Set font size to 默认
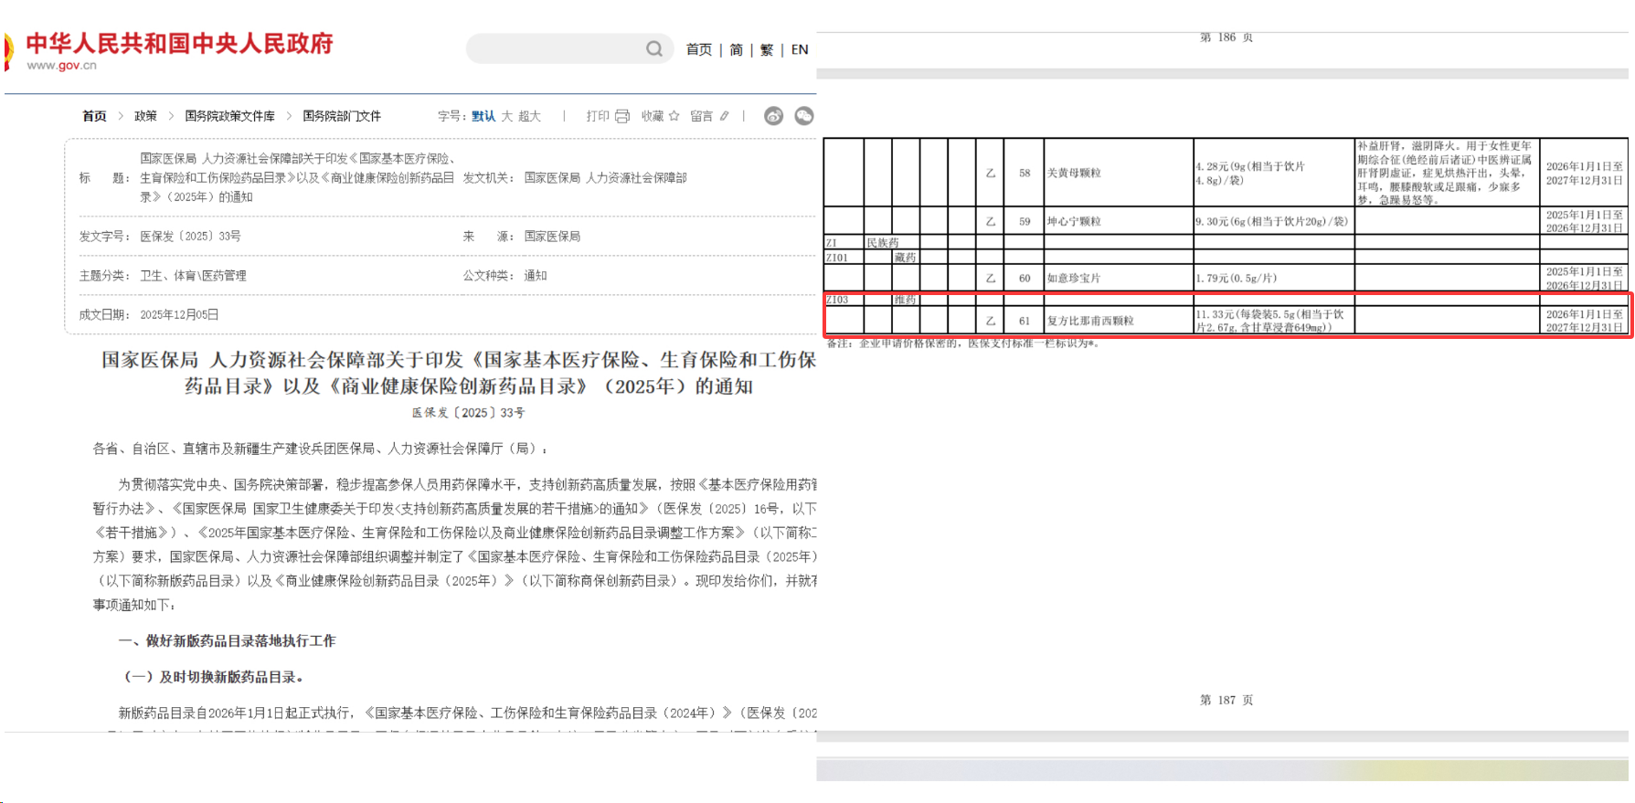 (483, 116)
